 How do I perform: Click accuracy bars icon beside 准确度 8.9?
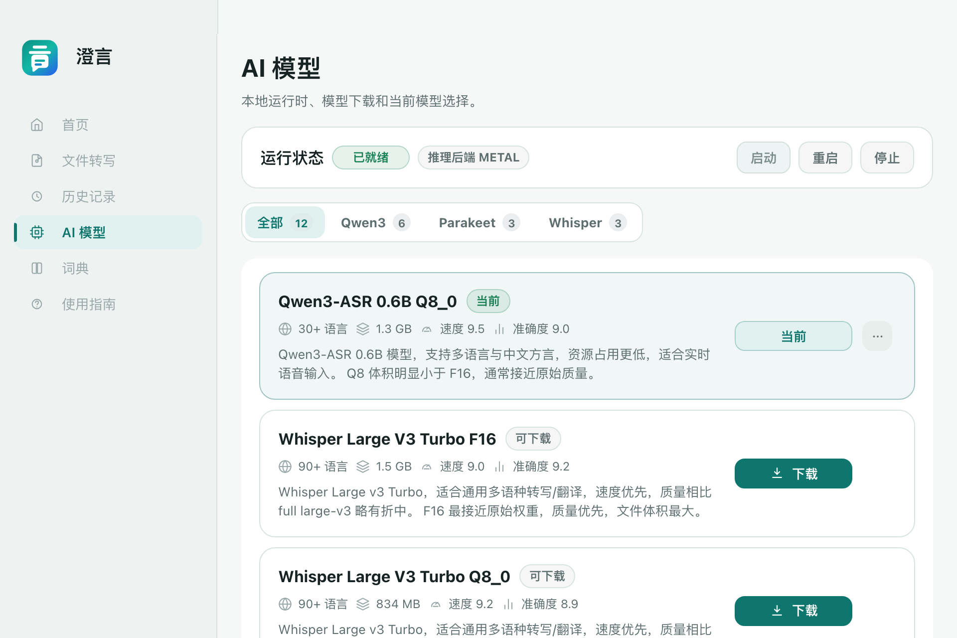coord(508,604)
